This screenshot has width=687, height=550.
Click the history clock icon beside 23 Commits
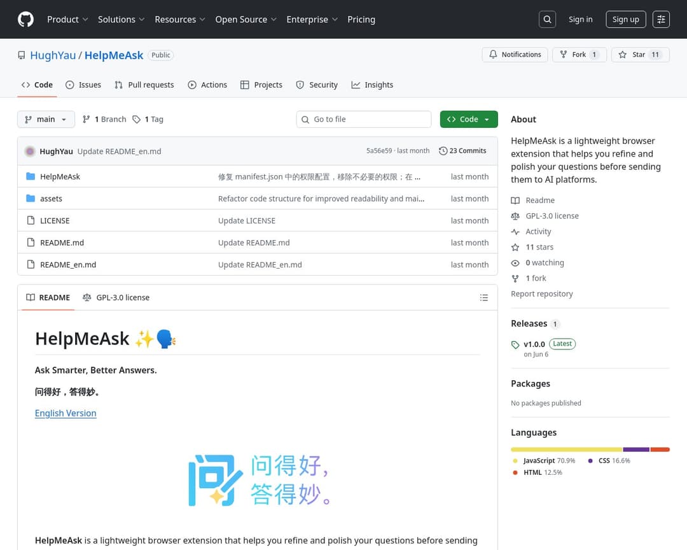[x=443, y=151]
